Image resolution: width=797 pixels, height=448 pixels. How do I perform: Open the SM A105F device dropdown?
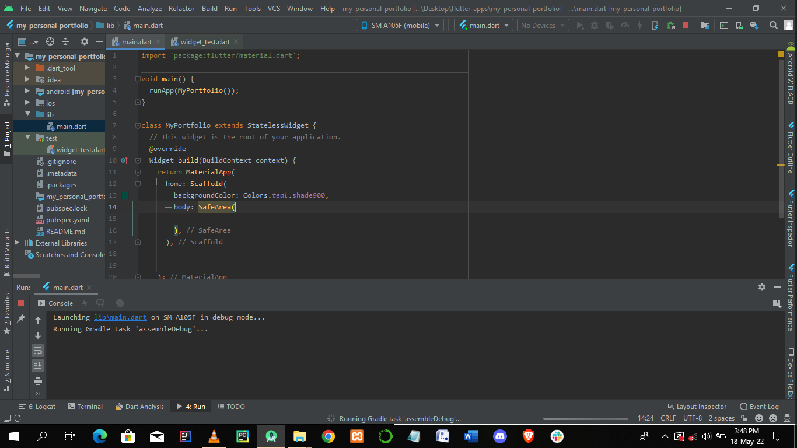pos(400,26)
